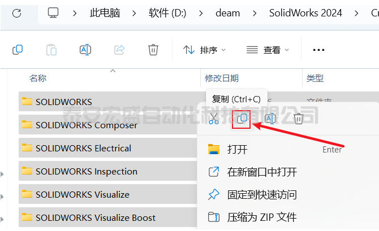Open the 查看 view dropdown
The width and height of the screenshot is (379, 231).
pyautogui.click(x=268, y=50)
